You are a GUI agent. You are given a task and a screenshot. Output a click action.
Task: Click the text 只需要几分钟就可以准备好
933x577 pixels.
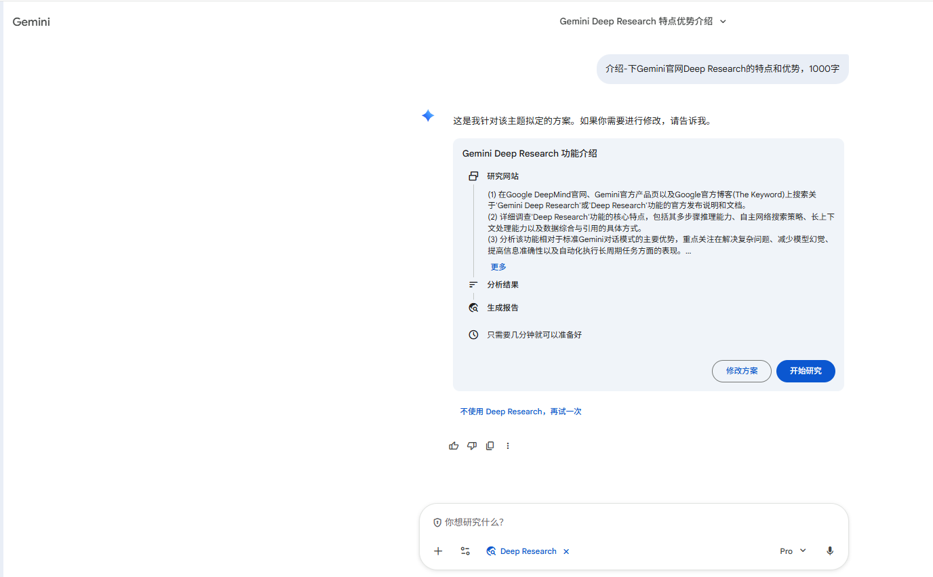tap(534, 335)
